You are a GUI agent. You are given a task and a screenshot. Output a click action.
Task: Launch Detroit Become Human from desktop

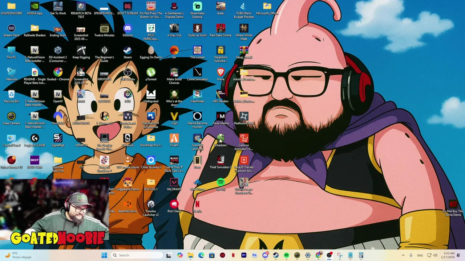pyautogui.click(x=197, y=120)
